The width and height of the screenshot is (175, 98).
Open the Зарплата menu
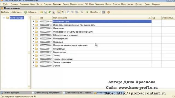pyautogui.click(x=100, y=4)
